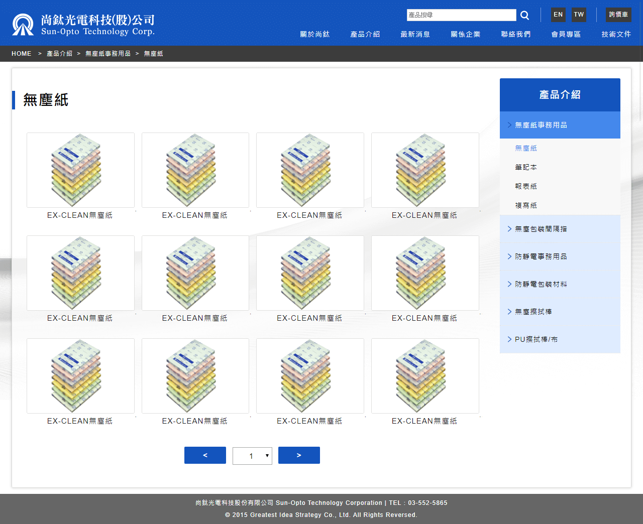This screenshot has height=524, width=643.
Task: Collapse the 無塵紙事務用品 sidebar category
Action: 560,125
